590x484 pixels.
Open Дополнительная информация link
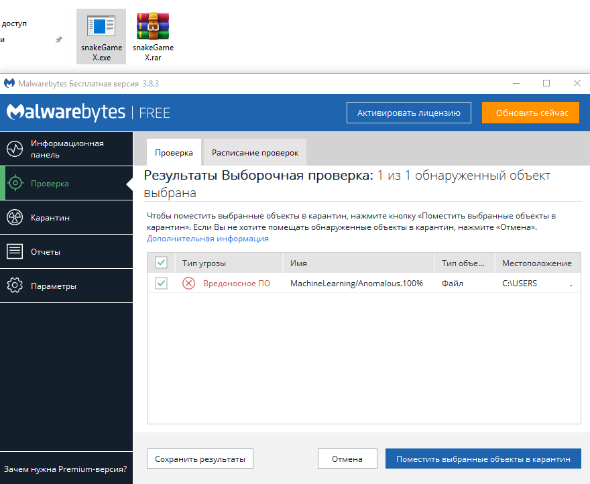coord(208,239)
